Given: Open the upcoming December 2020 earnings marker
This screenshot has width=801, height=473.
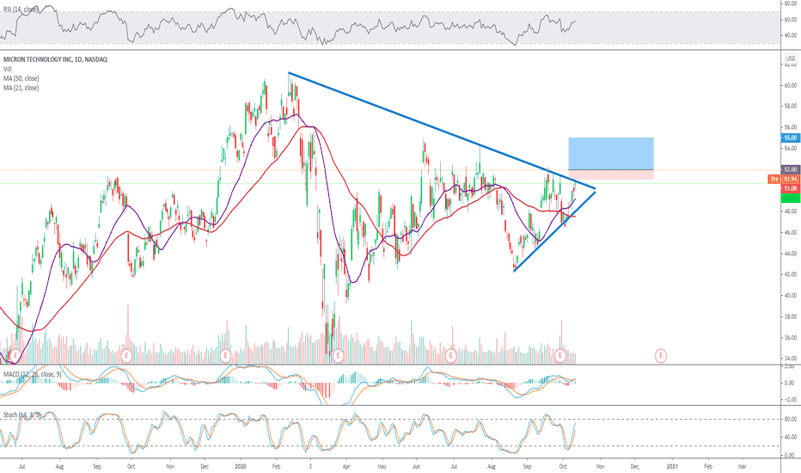Looking at the screenshot, I should [661, 355].
